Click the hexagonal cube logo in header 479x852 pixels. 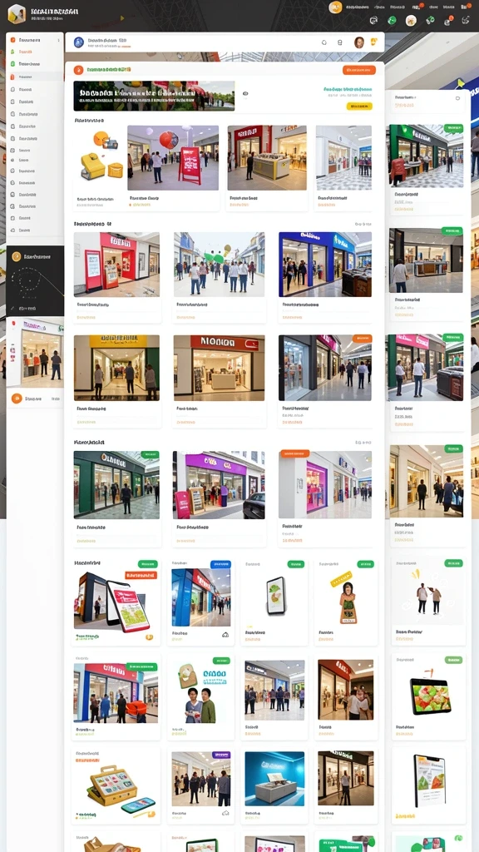(17, 13)
